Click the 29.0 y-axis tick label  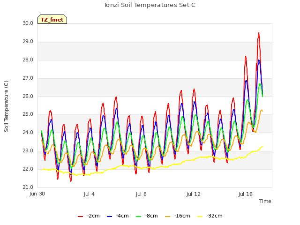28,42
